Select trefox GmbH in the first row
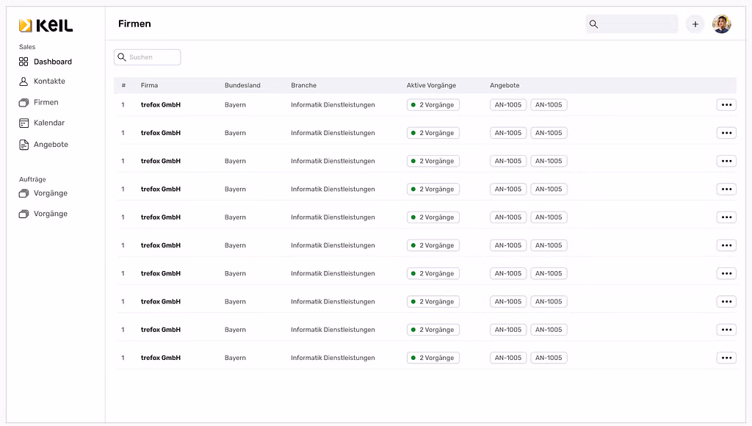 tap(161, 104)
